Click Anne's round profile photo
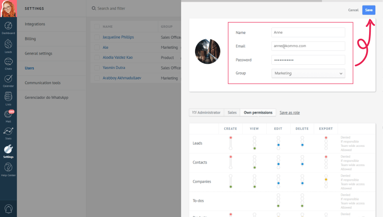Viewport: 383px width, 217px height. [208, 51]
